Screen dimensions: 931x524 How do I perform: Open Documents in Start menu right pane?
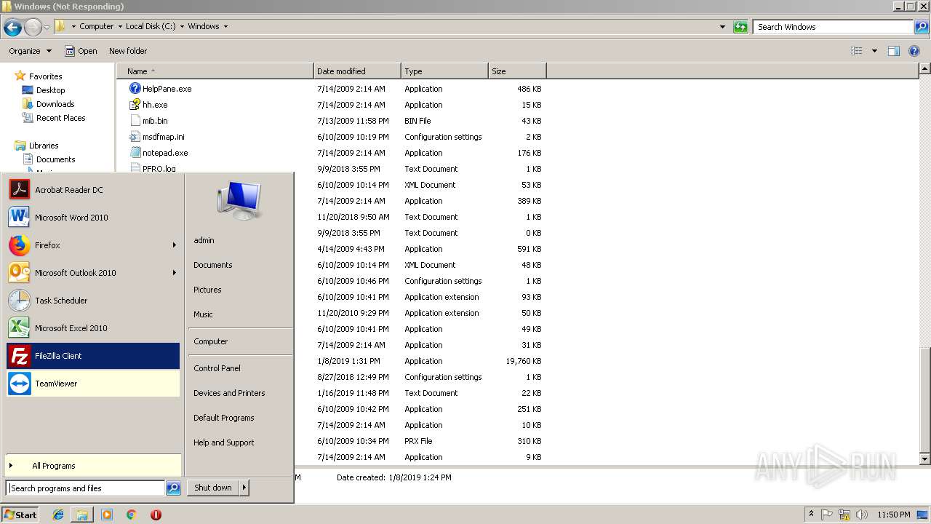213,265
